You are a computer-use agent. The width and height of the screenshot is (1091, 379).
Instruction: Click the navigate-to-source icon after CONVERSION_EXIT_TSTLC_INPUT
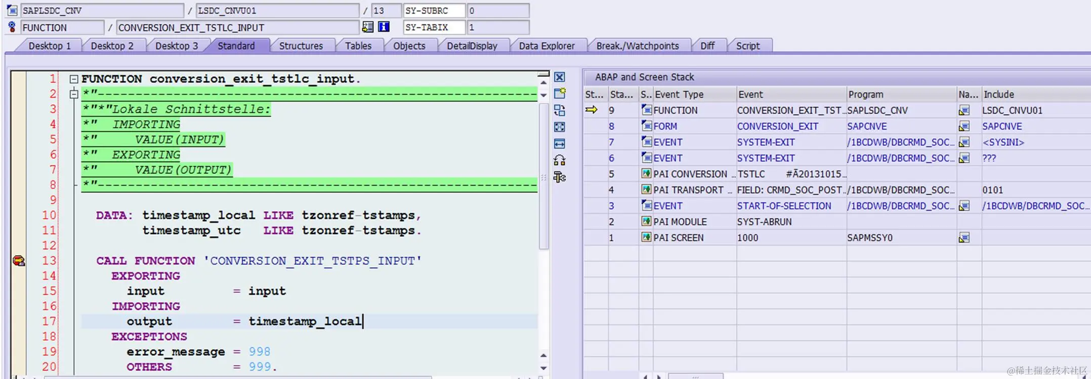[x=368, y=27]
